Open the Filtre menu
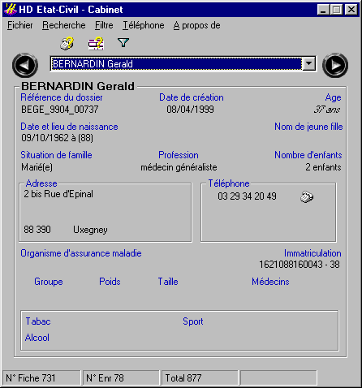Image resolution: width=362 pixels, height=388 pixels. click(x=104, y=25)
